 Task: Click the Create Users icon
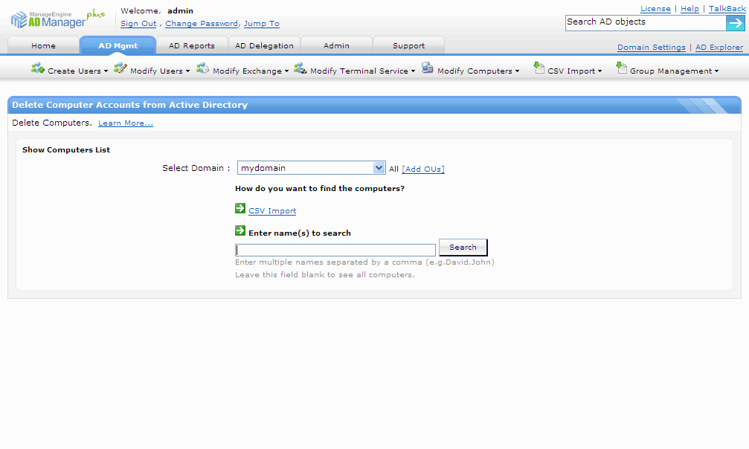coord(38,68)
